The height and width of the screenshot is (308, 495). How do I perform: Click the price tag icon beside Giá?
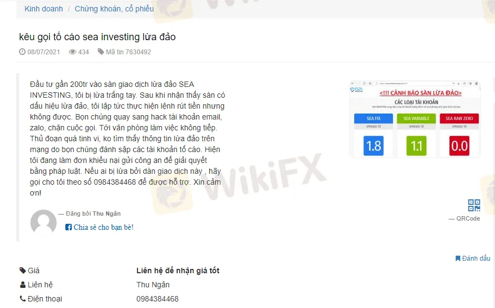23,271
